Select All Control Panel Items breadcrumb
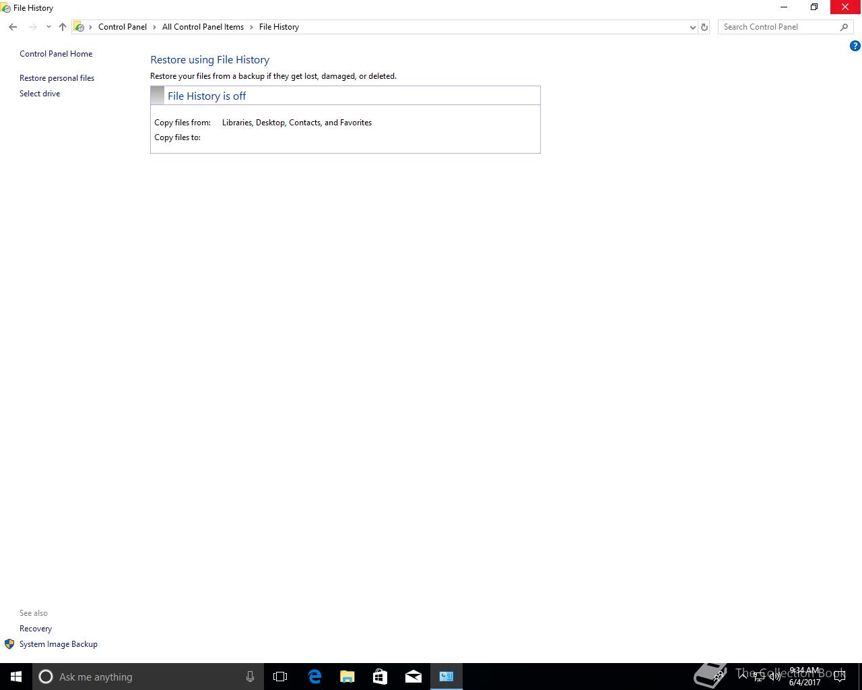Screen dimensions: 862x690 coord(203,27)
